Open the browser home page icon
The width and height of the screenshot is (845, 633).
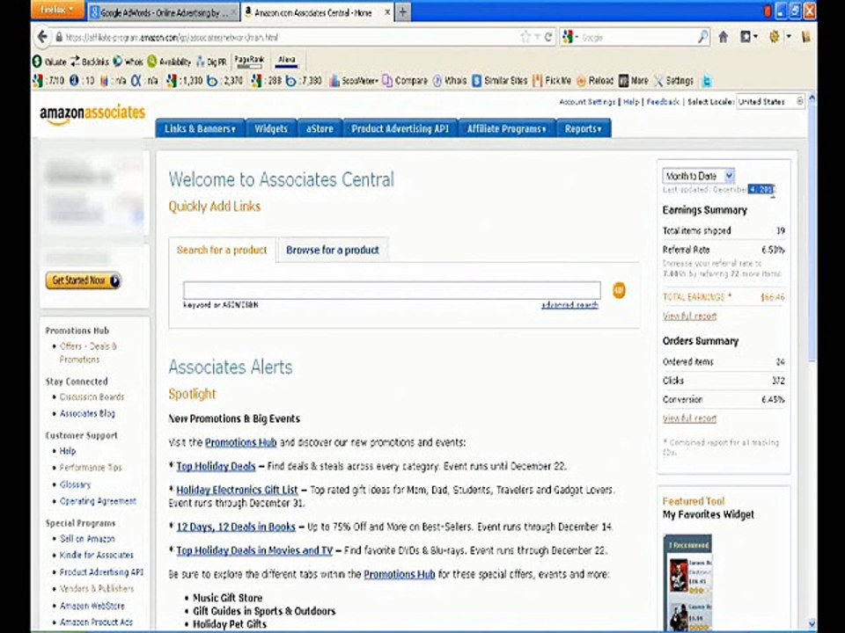pyautogui.click(x=724, y=37)
